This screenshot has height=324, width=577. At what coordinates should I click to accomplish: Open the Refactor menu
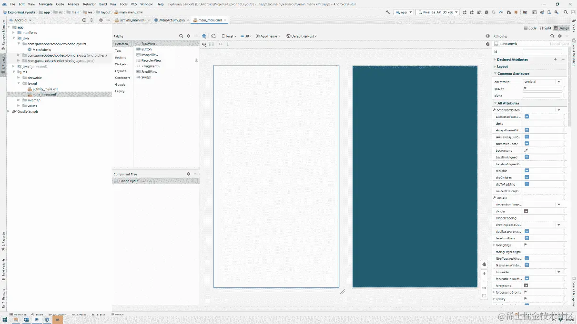click(x=89, y=4)
